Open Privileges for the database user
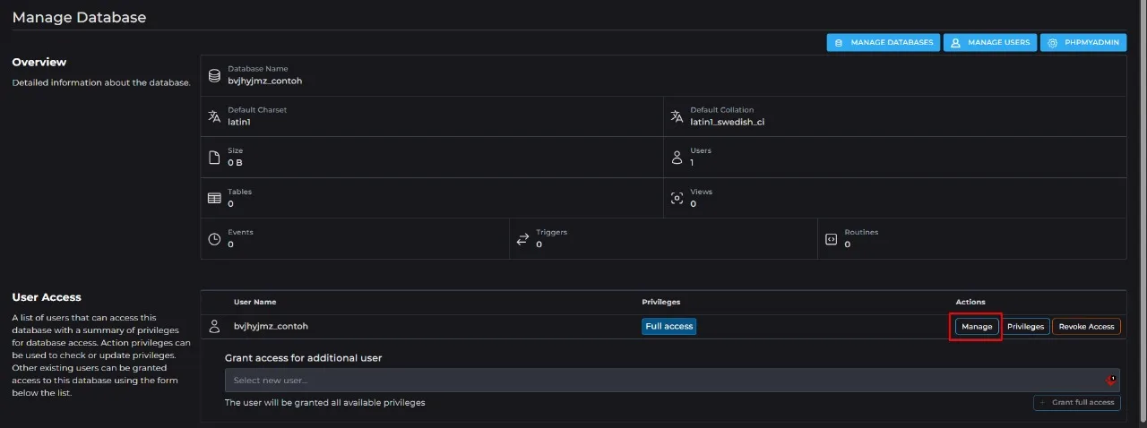 click(x=1025, y=327)
